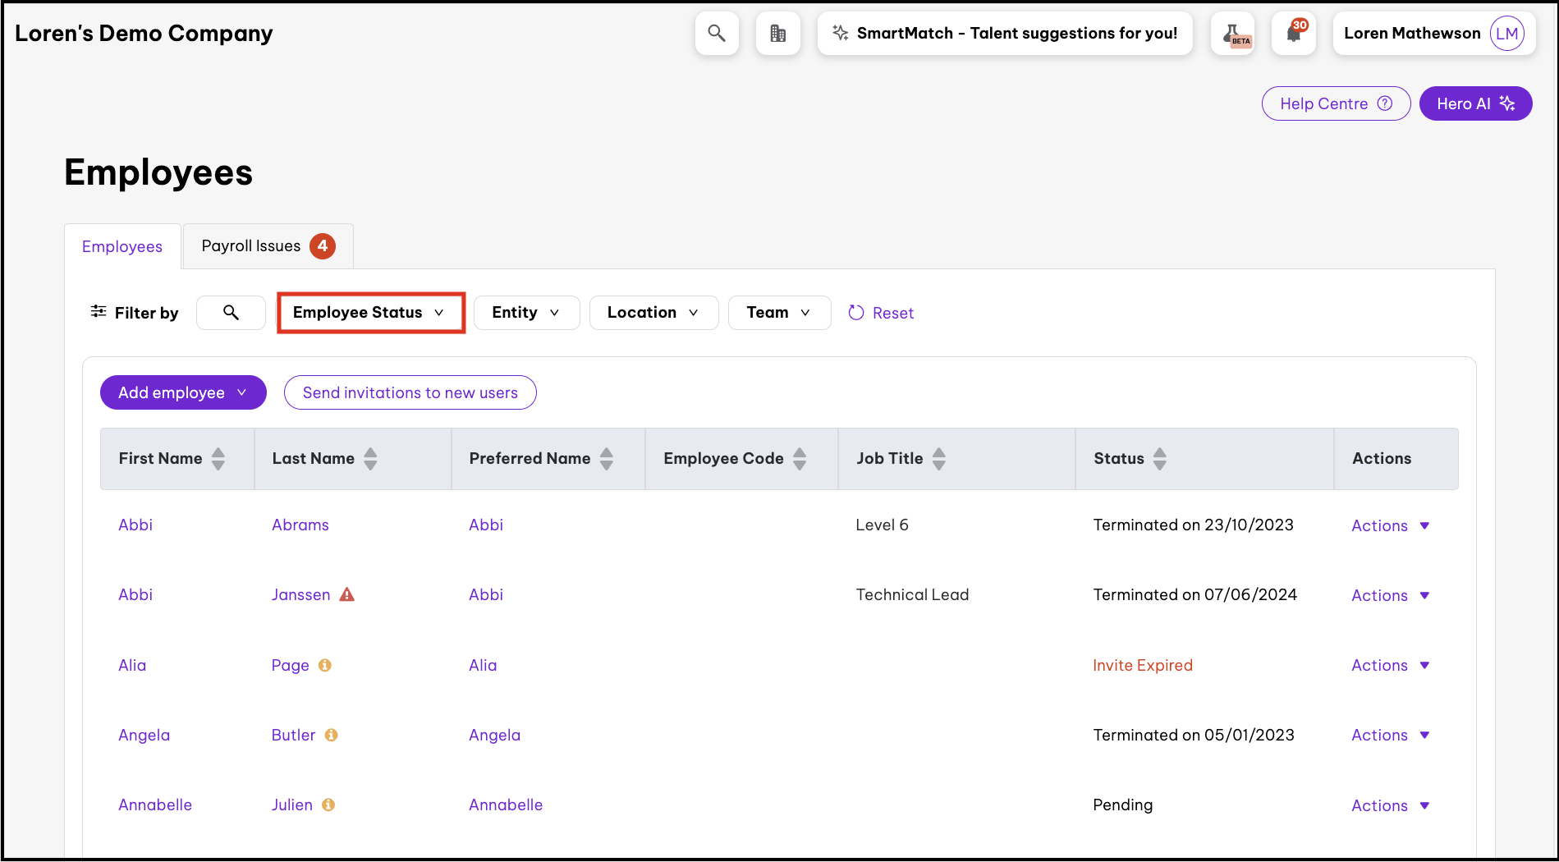Open the Location filter dropdown
1559x862 pixels.
click(x=653, y=313)
